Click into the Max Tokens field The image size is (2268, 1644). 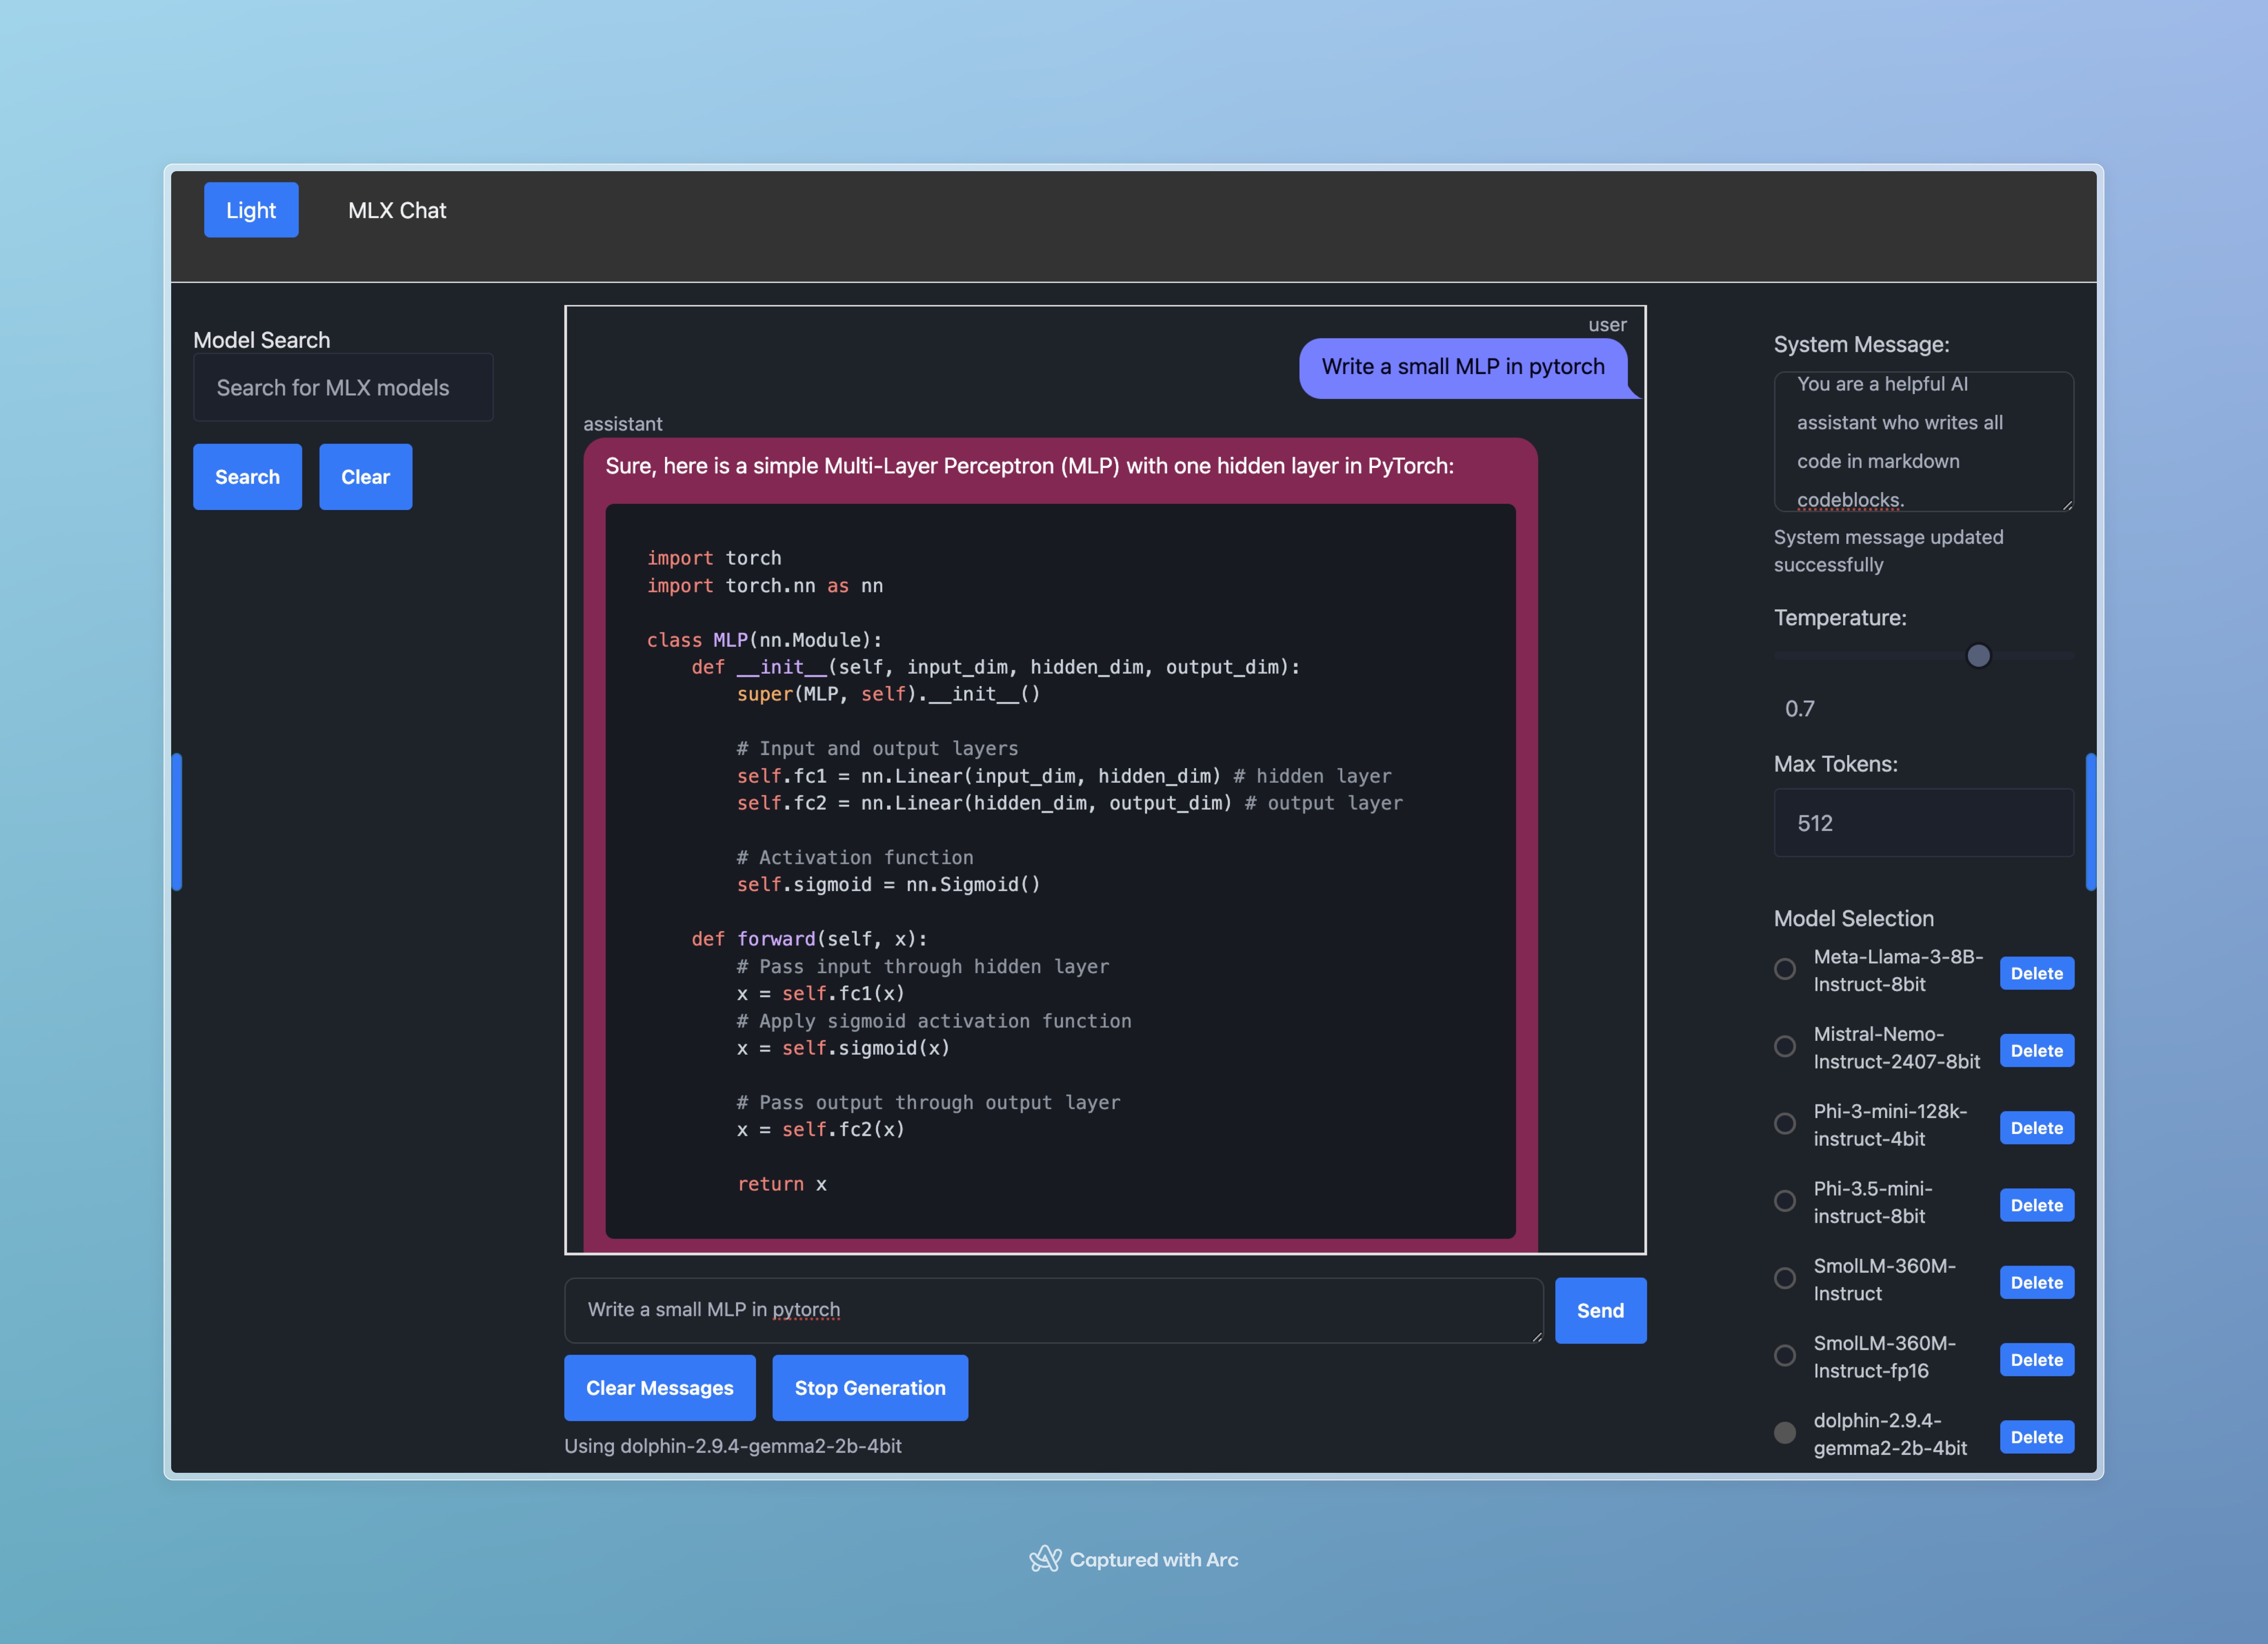(1923, 823)
